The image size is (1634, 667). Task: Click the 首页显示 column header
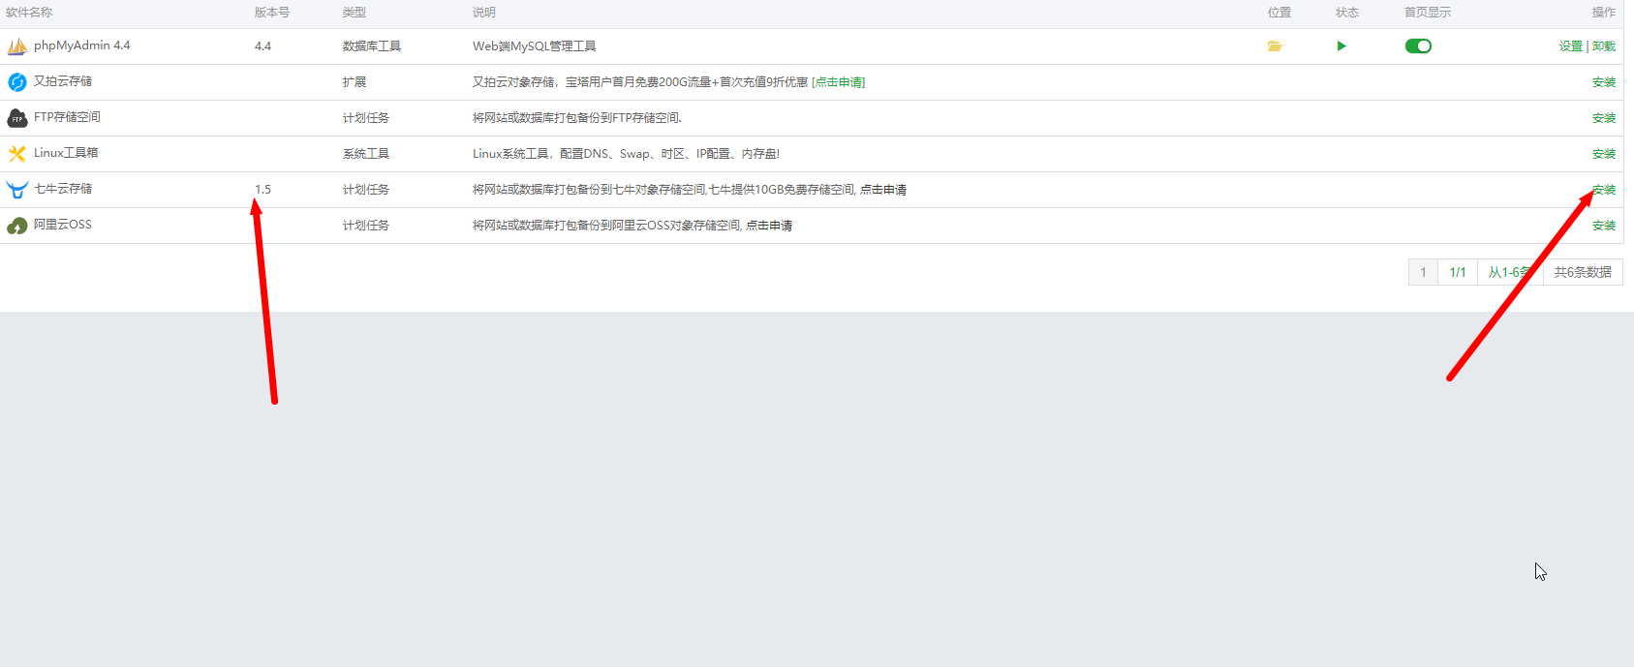point(1428,13)
